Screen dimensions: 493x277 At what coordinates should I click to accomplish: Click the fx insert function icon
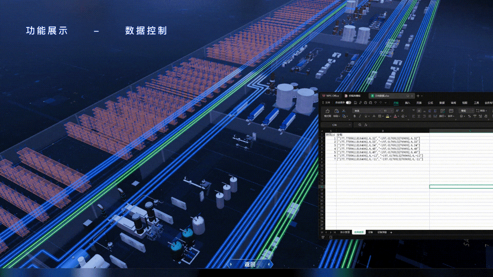[x=366, y=125]
